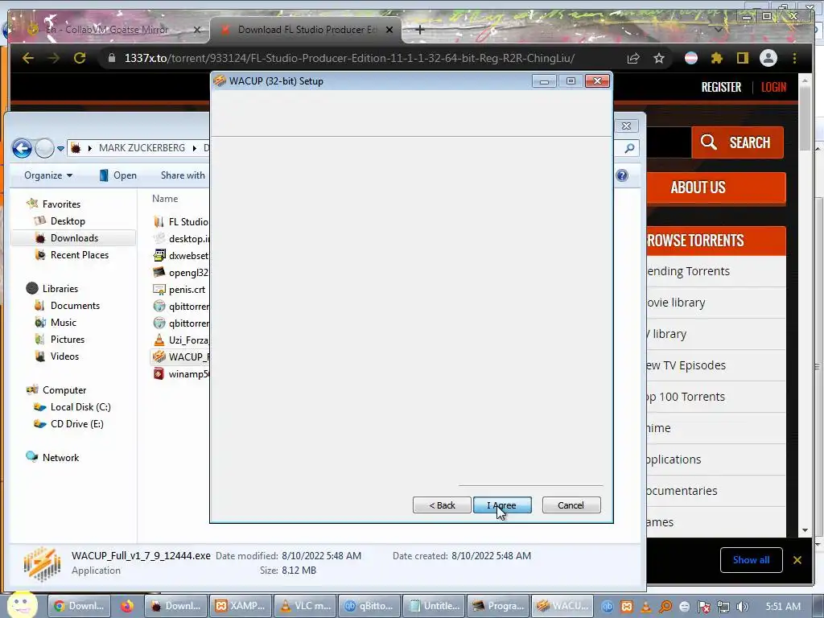The image size is (824, 618).
Task: Reload the Chrome page
Action: [x=80, y=58]
